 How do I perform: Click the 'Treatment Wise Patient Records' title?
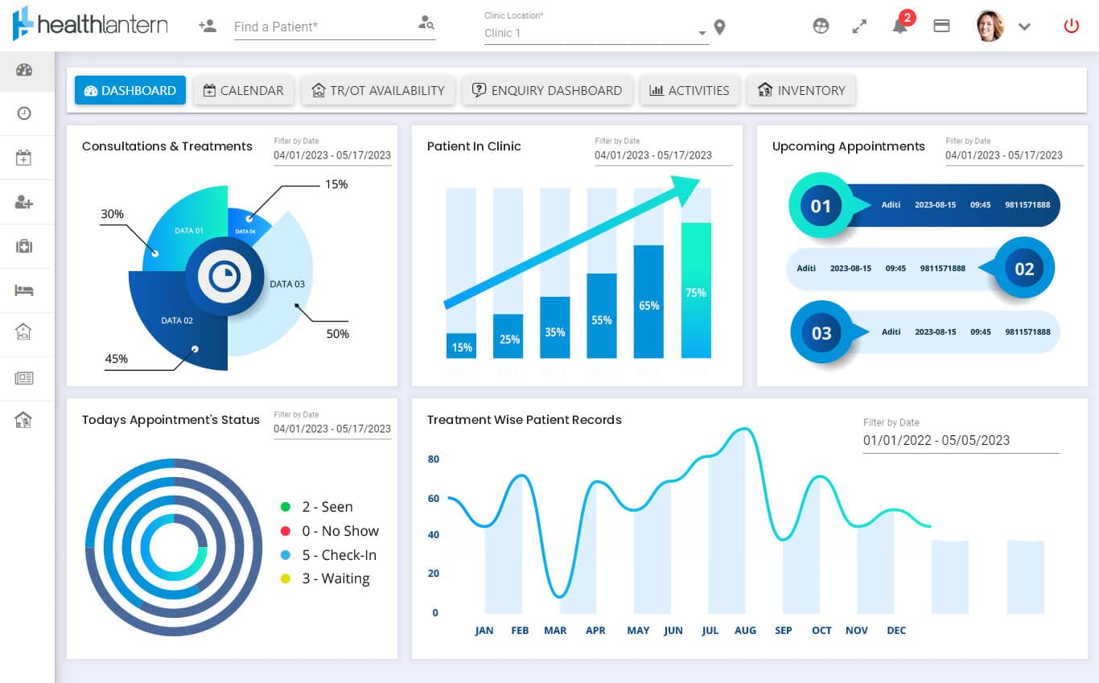coord(525,420)
